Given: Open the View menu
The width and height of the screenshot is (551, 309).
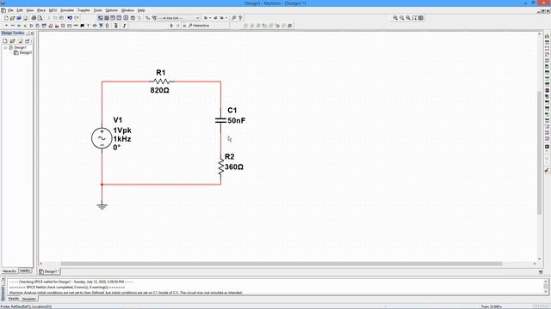Looking at the screenshot, I should [30, 10].
